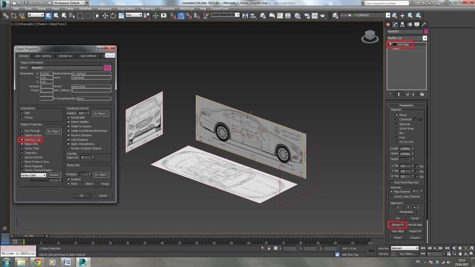Click the Mirror tool icon

(x=245, y=15)
